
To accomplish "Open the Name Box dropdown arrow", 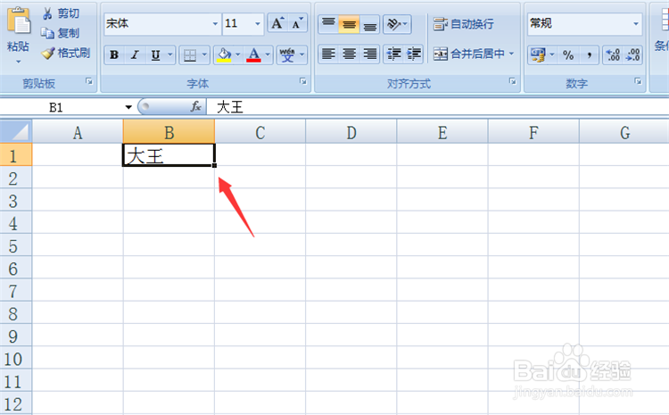I will (128, 107).
